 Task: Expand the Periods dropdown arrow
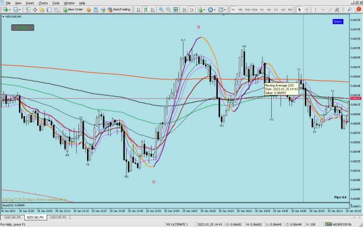click(214, 10)
